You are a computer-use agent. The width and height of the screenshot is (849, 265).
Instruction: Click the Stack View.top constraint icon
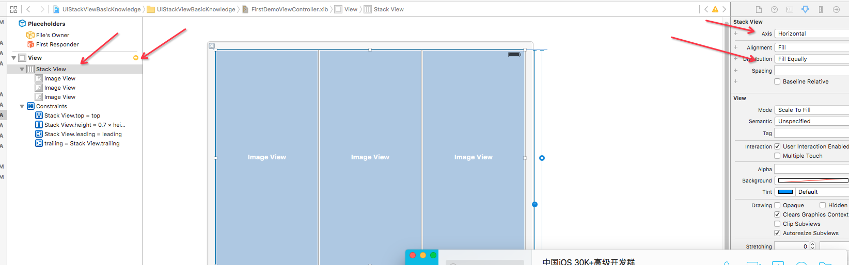(x=39, y=115)
